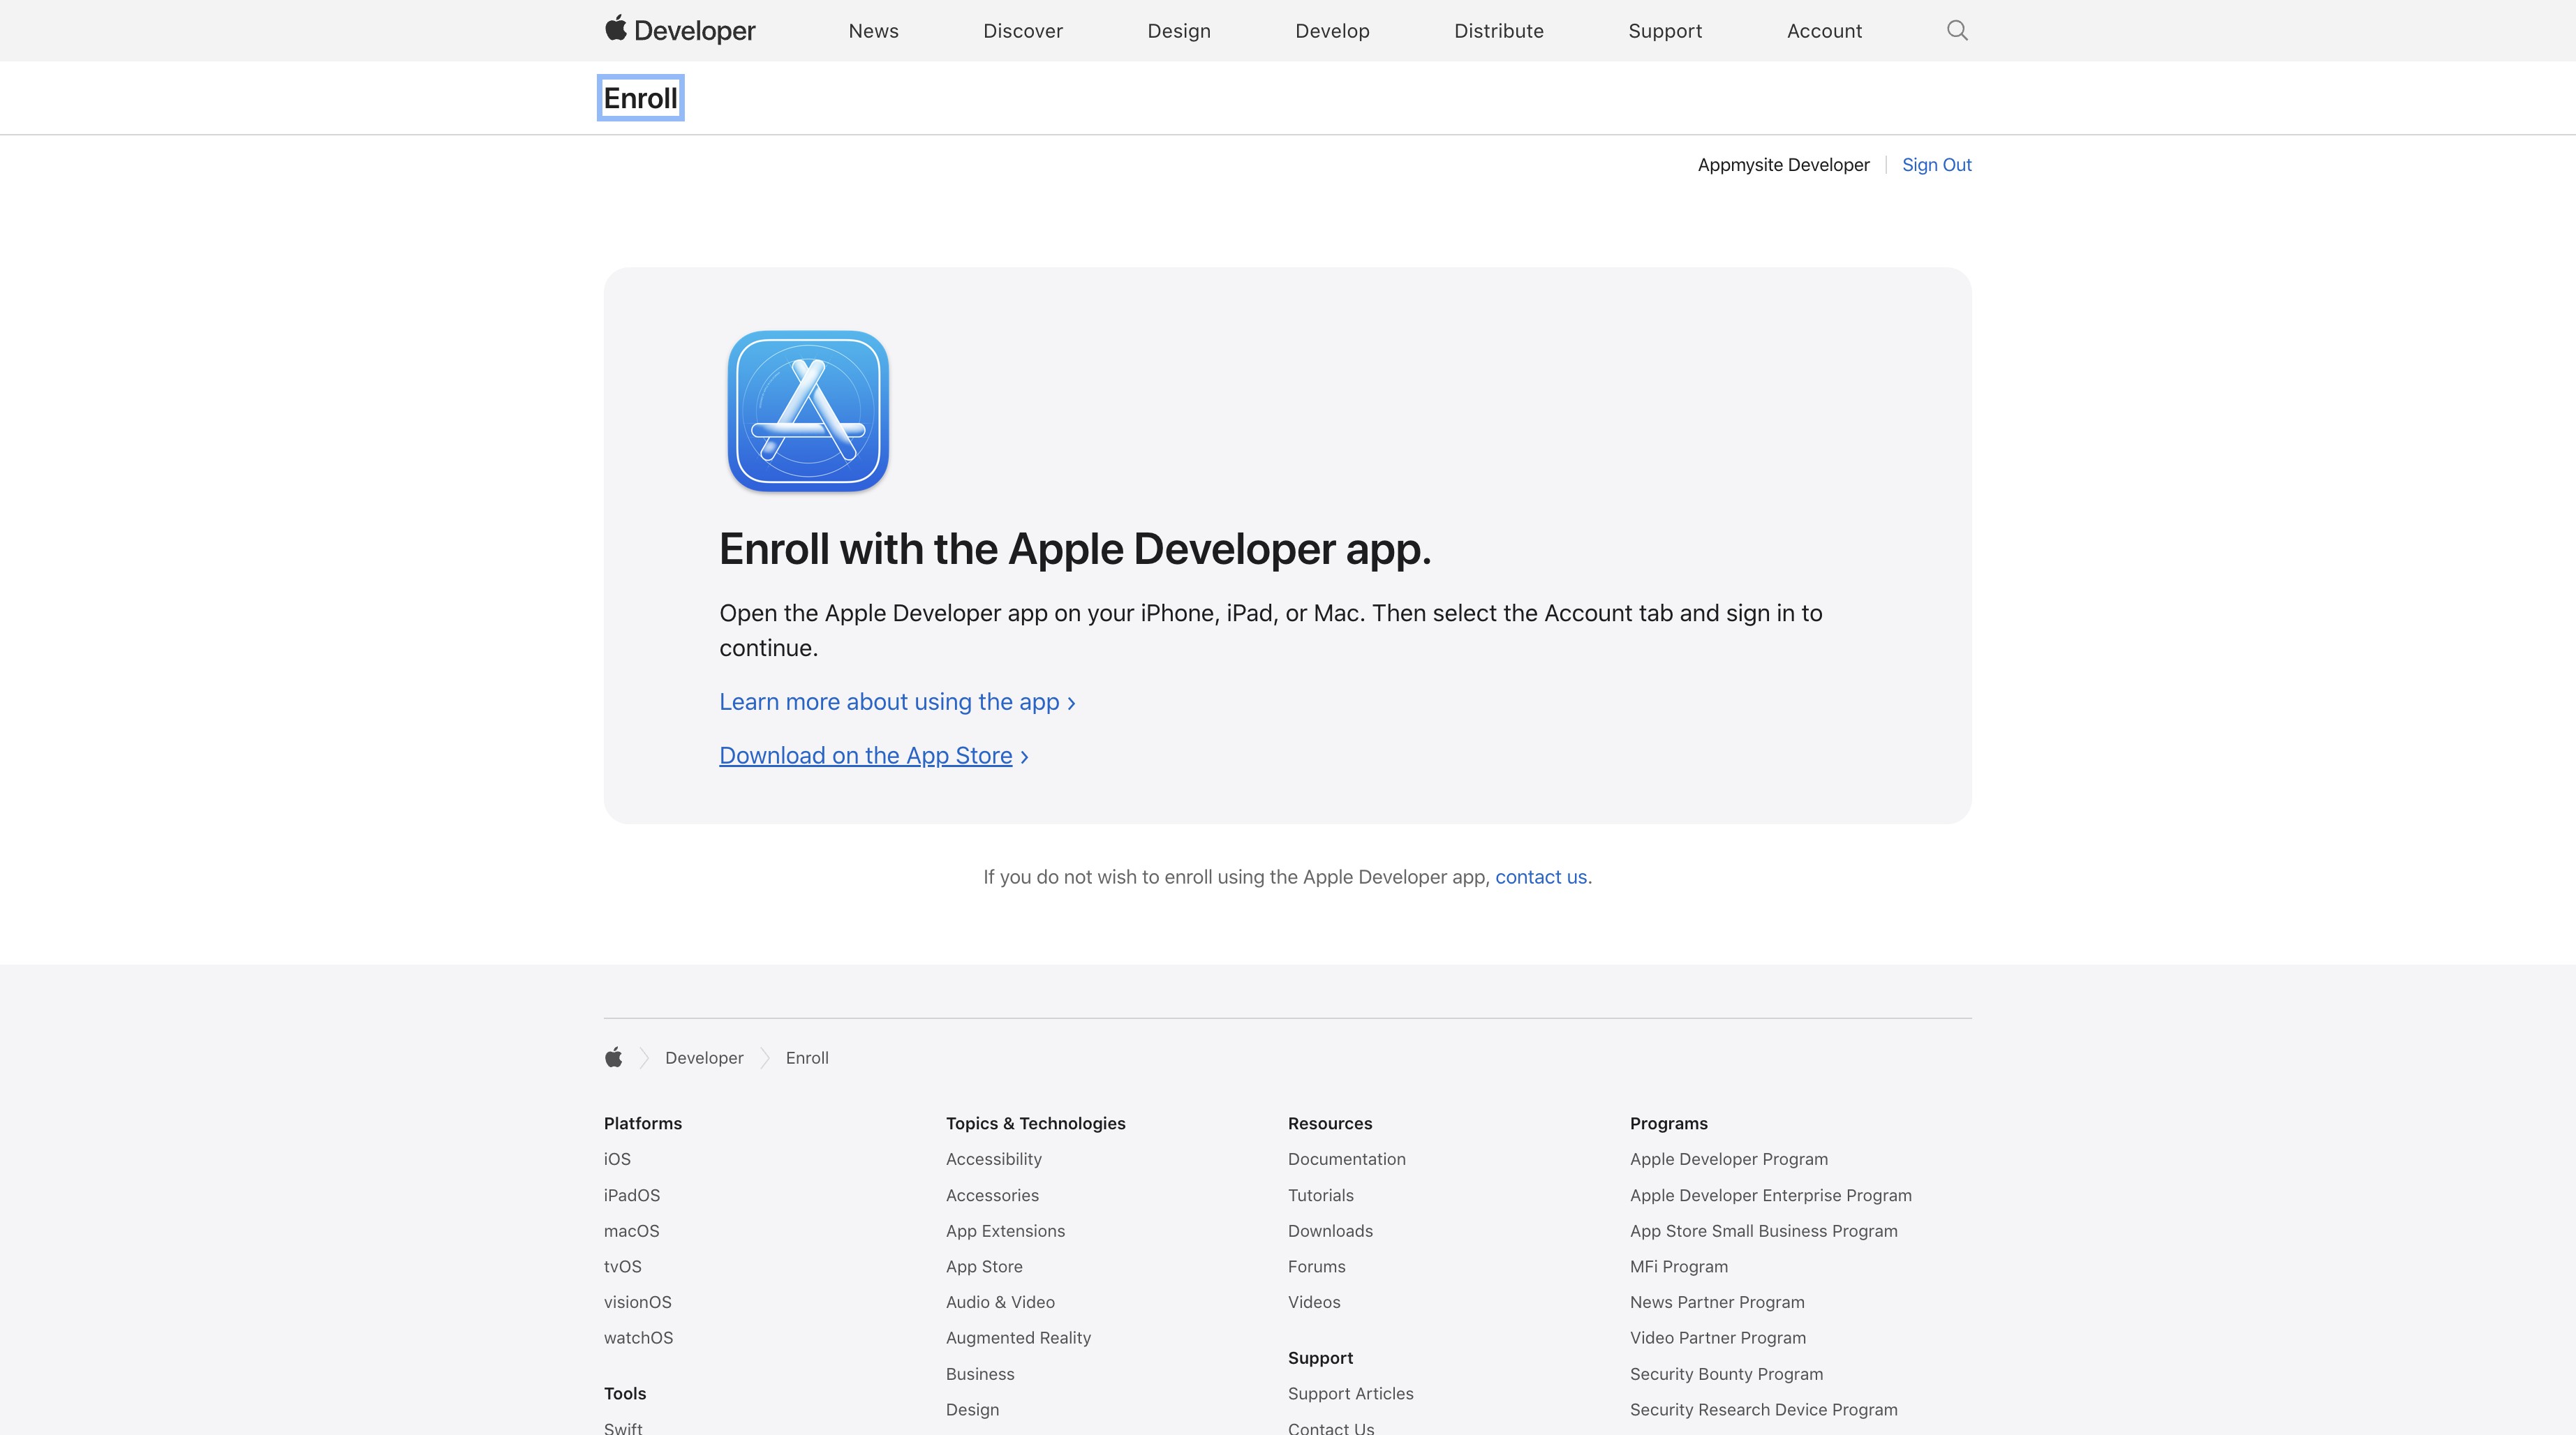Open the search magnifier icon
The image size is (2576, 1435).
[x=1957, y=30]
